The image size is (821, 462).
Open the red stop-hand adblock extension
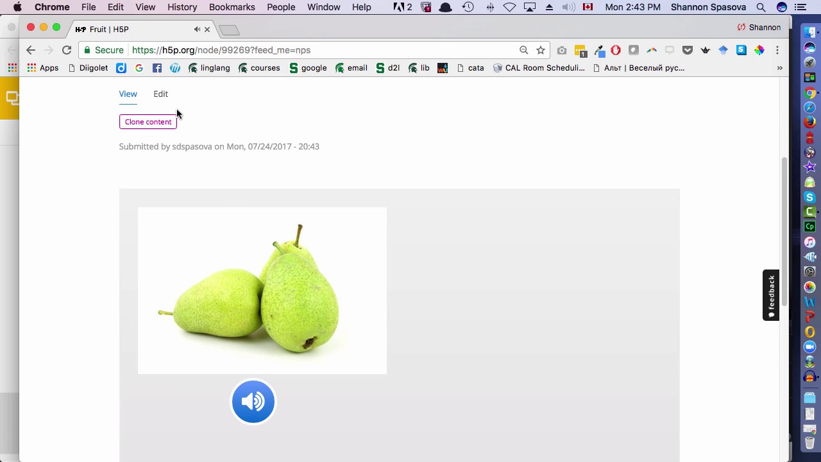[x=616, y=50]
